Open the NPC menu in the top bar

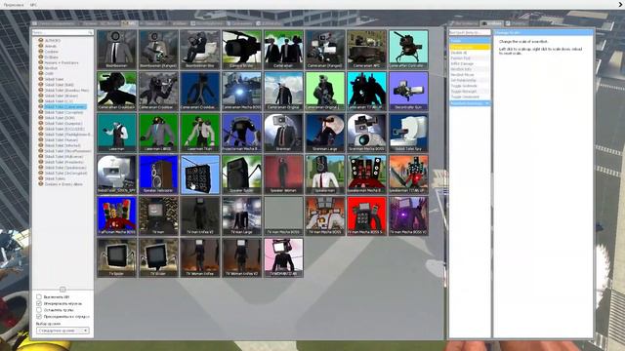pyautogui.click(x=33, y=5)
